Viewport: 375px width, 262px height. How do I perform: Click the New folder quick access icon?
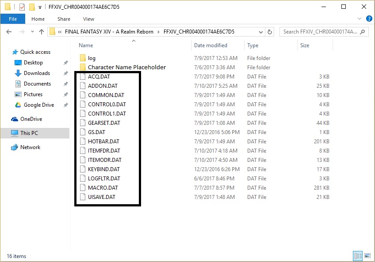32,7
